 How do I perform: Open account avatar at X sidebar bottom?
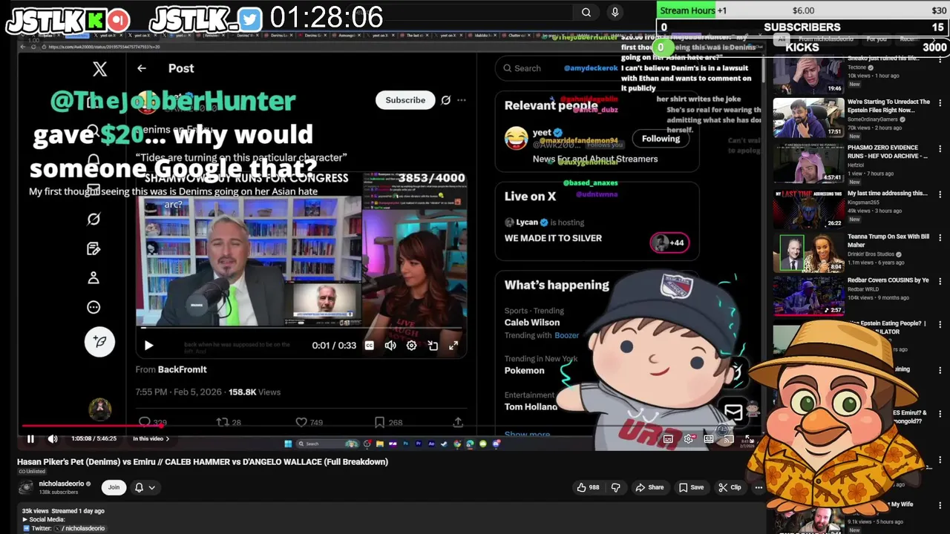tap(100, 409)
